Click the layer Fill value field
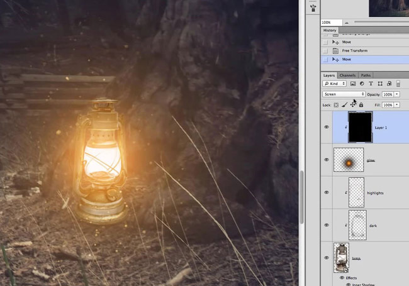 (x=388, y=105)
